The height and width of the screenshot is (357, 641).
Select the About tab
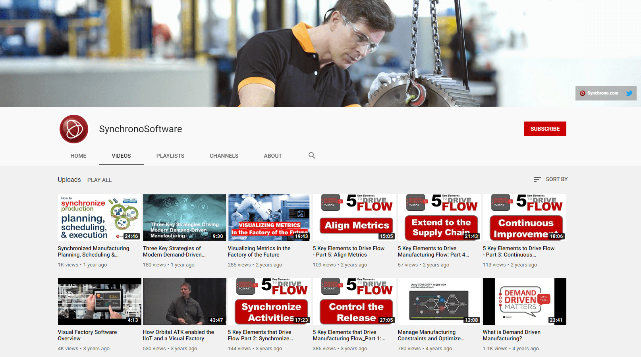pos(272,156)
